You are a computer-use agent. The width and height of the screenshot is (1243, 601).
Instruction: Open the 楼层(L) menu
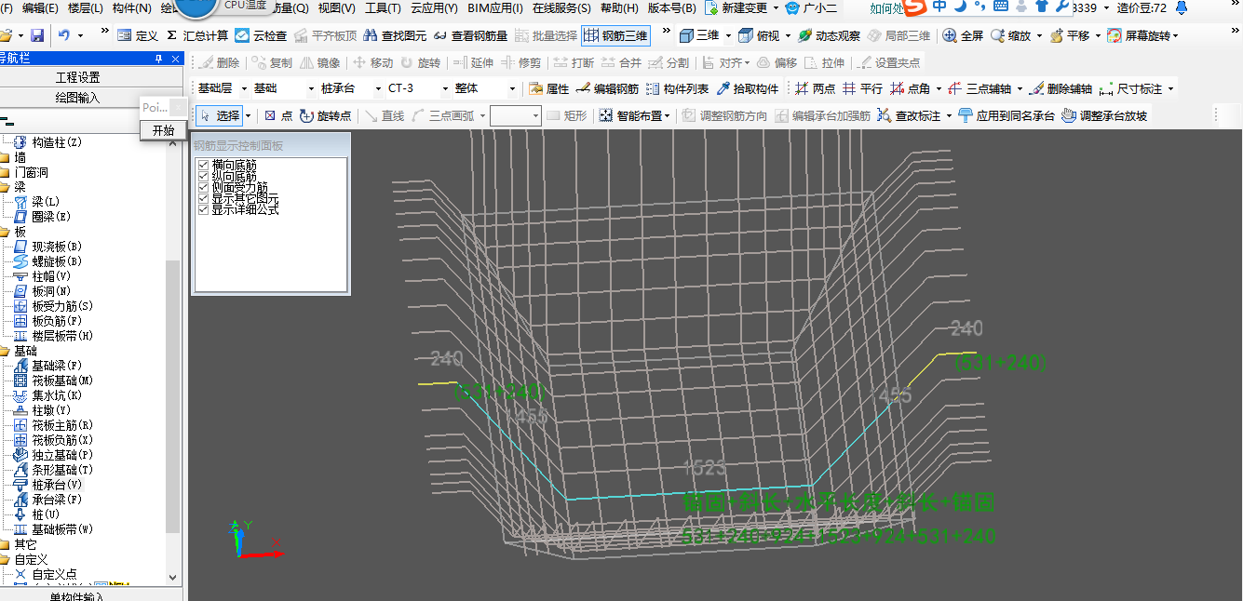[86, 8]
